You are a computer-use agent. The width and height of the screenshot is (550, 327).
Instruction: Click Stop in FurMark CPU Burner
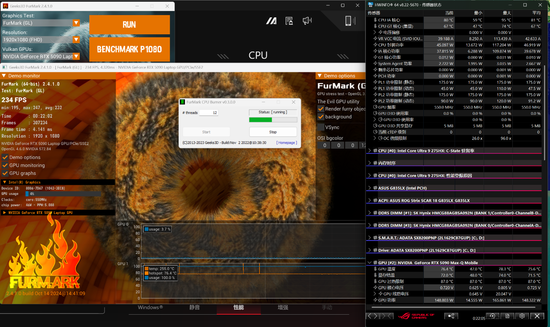tap(273, 132)
